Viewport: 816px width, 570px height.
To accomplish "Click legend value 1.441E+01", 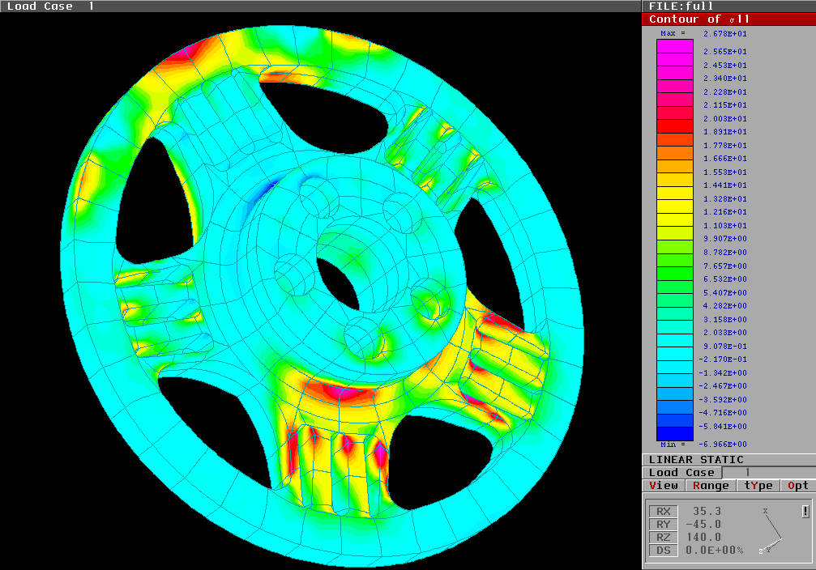I will [x=725, y=185].
